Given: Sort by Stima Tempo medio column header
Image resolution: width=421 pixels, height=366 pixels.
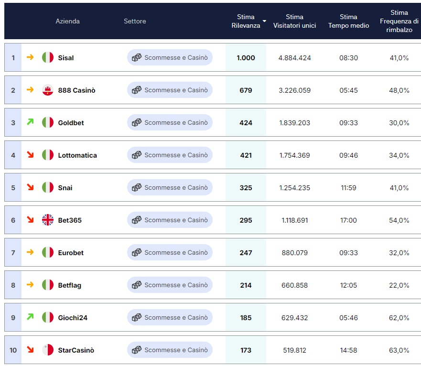Looking at the screenshot, I should click(x=348, y=21).
